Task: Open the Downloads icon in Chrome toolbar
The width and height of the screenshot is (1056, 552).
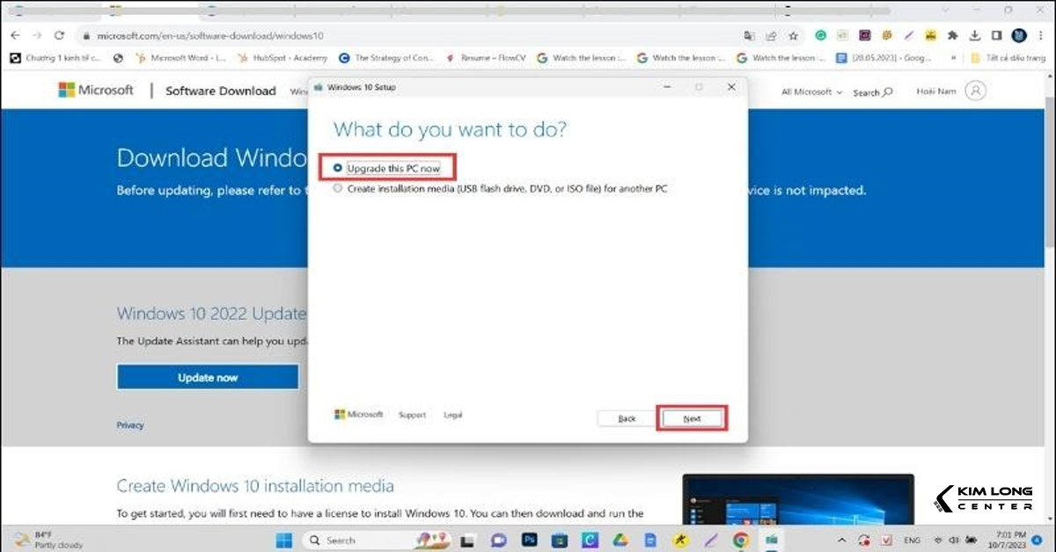Action: 974,36
